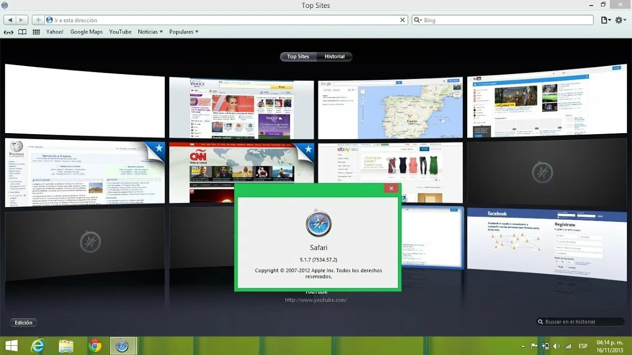Open the YouTube top site thumbnail

(547, 101)
